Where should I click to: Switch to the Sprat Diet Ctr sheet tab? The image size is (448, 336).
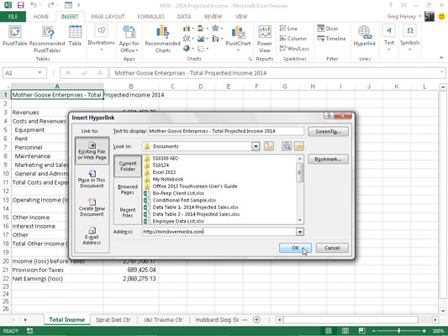113,320
